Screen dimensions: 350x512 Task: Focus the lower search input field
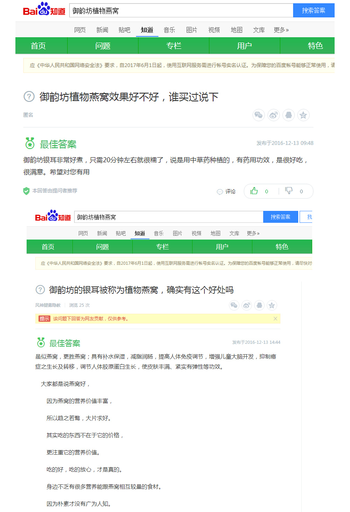click(169, 217)
